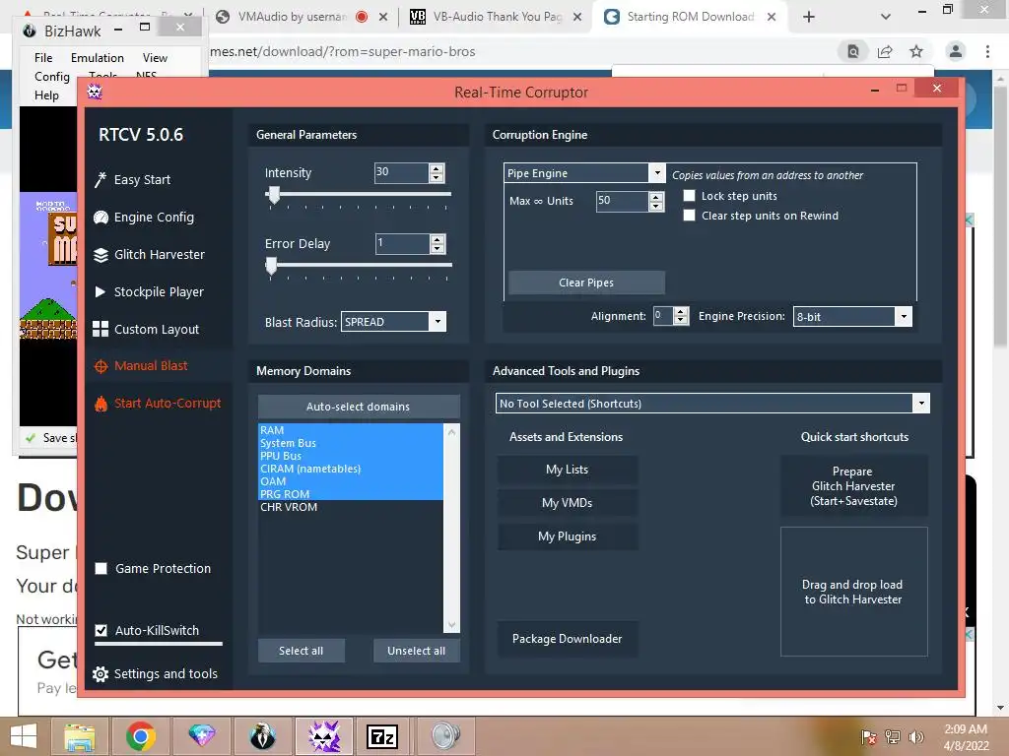This screenshot has width=1009, height=756.
Task: Toggle Game Protection checkbox
Action: tap(101, 568)
